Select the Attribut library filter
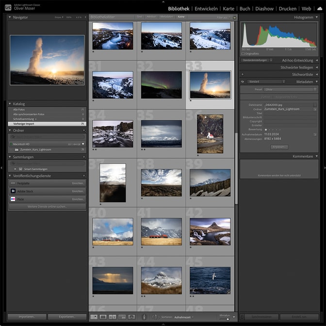 tap(151, 17)
